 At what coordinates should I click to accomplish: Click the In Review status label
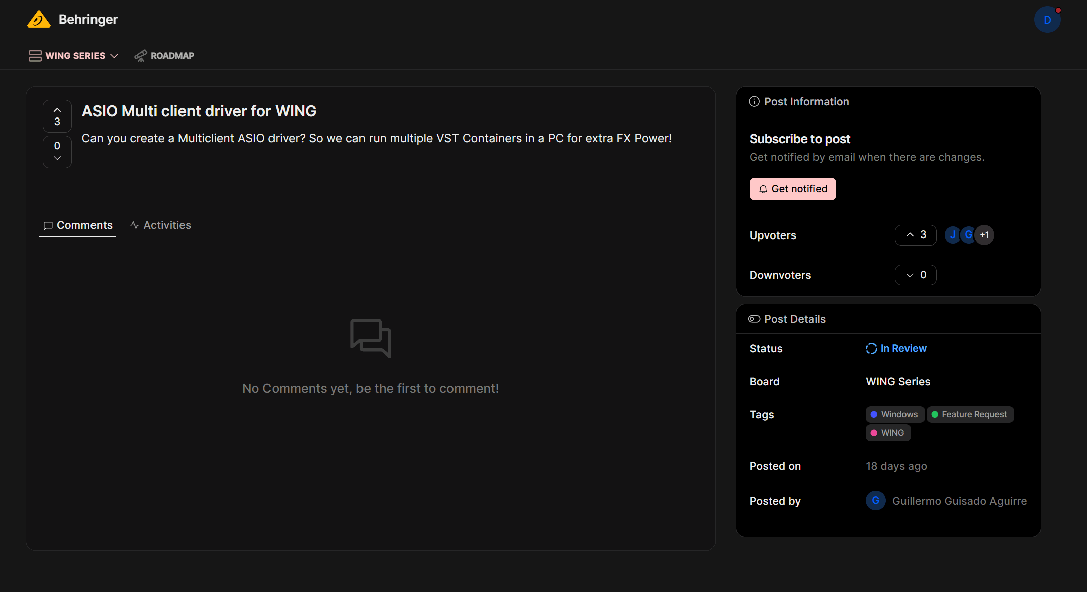pyautogui.click(x=903, y=348)
